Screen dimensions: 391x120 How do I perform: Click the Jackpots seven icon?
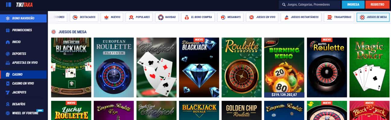[x=8, y=92]
